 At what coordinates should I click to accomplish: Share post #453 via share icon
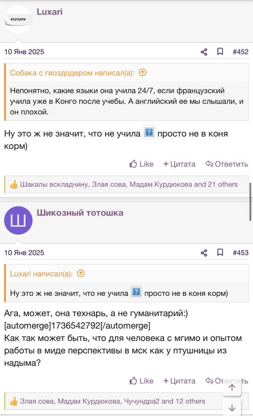coord(204,253)
